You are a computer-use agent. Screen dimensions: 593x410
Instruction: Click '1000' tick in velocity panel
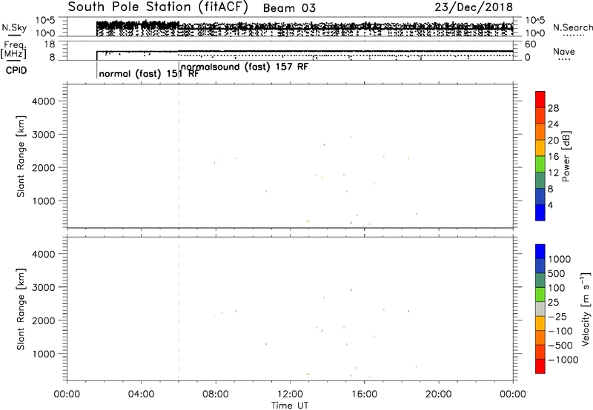(44, 354)
